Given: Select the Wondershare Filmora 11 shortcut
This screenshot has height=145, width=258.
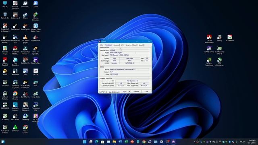Looking at the screenshot, I should [x=25, y=50].
